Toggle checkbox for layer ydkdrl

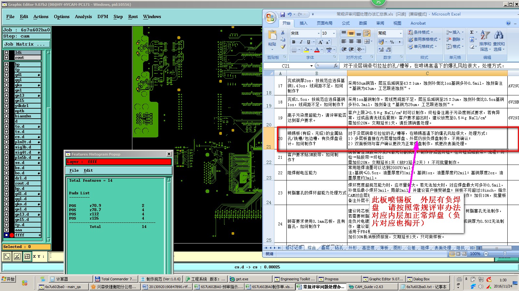(6, 106)
